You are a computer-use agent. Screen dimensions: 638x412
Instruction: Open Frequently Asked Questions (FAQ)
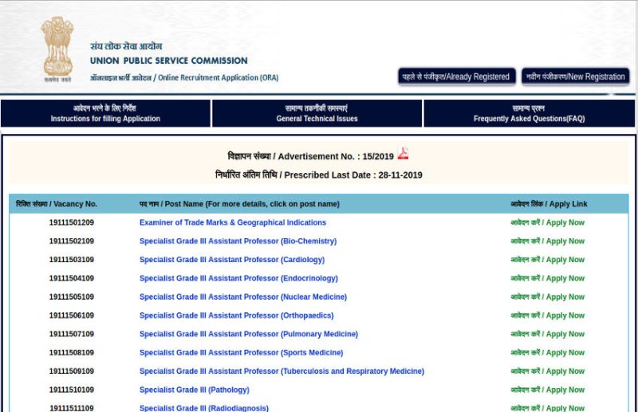coord(529,113)
